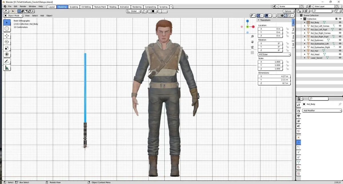Image resolution: width=343 pixels, height=184 pixels.
Task: Open the World properties tab icon
Action: [298, 131]
